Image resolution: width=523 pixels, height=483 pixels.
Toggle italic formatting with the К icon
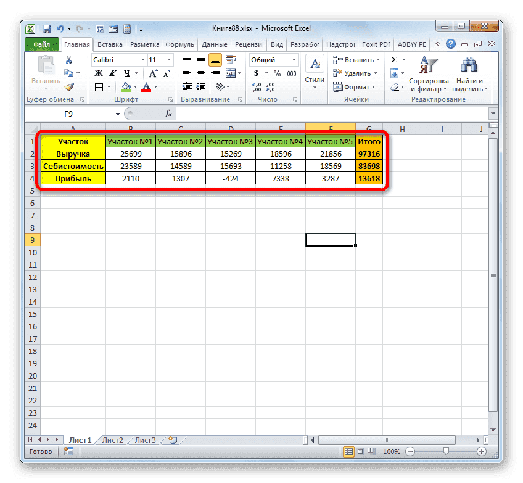(113, 72)
